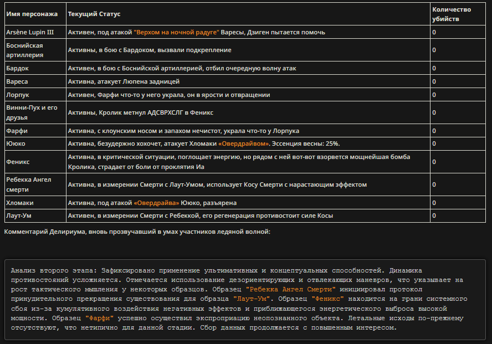Click the kill count "0" in Лорпук's row

click(x=434, y=95)
